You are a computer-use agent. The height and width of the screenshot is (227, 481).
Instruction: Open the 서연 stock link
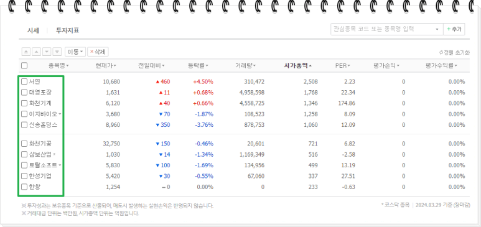click(x=35, y=81)
